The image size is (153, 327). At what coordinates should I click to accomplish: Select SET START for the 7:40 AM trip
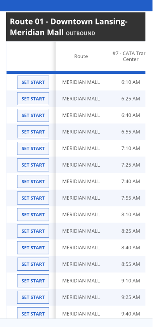coord(33,181)
